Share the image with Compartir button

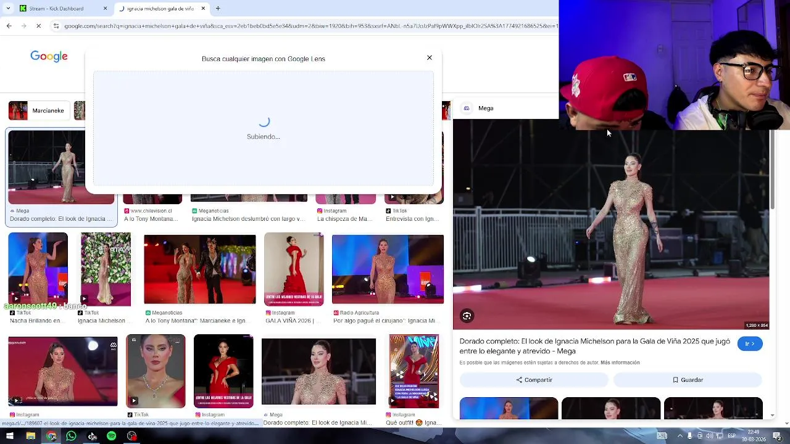[534, 380]
